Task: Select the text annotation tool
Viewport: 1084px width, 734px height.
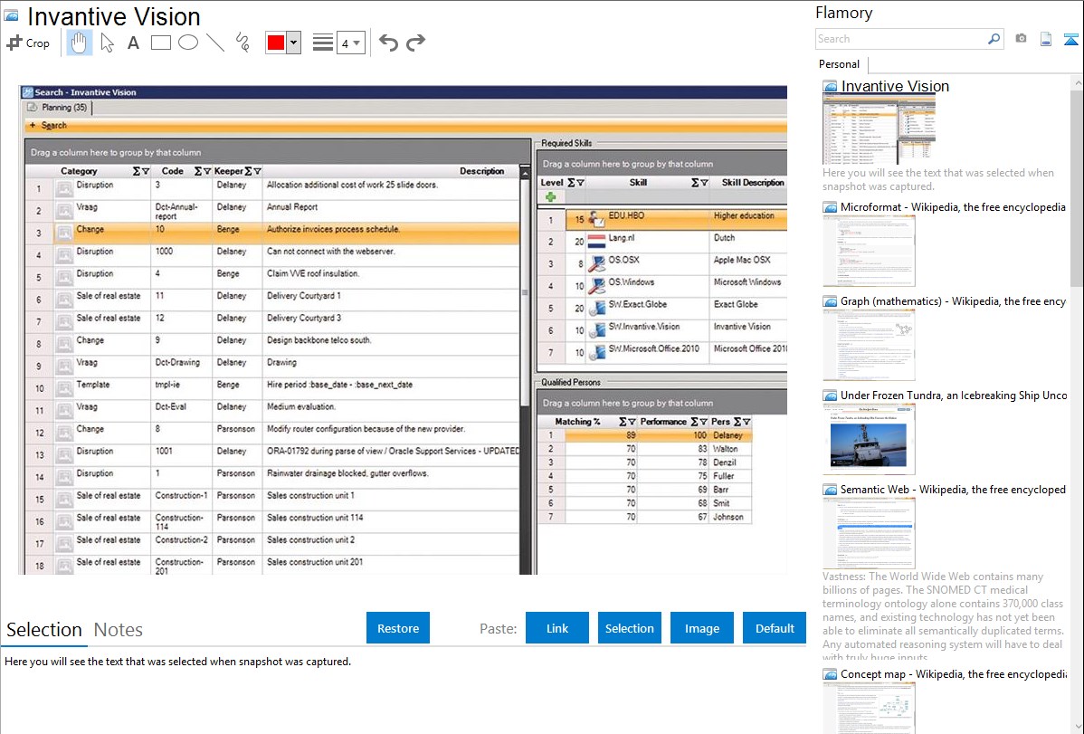Action: pos(133,43)
